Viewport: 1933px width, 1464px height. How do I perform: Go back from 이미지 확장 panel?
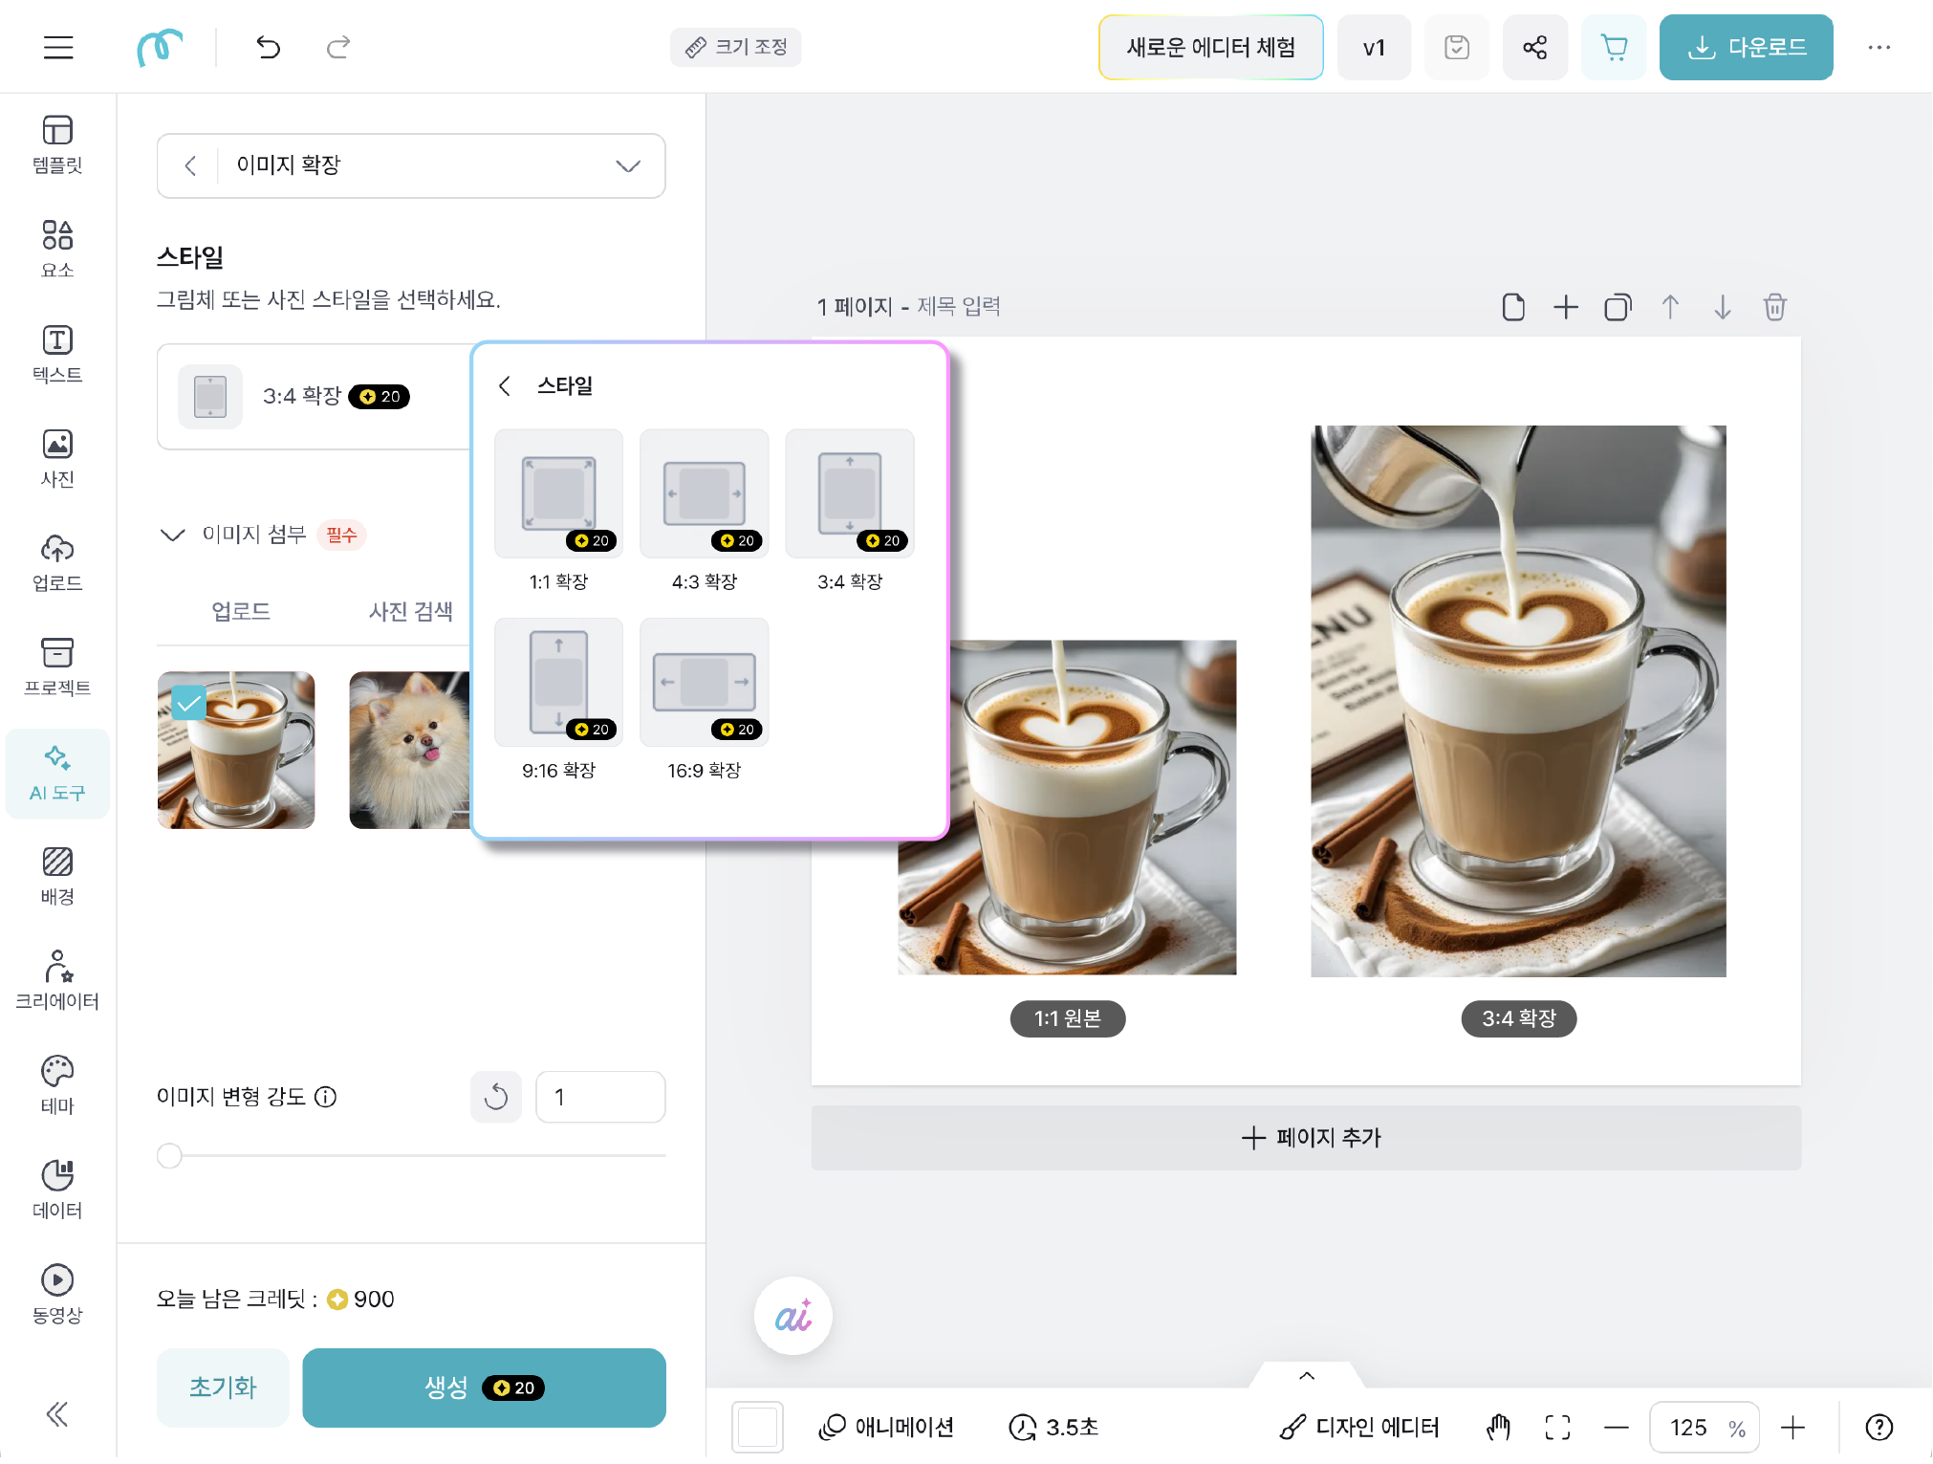pyautogui.click(x=190, y=165)
